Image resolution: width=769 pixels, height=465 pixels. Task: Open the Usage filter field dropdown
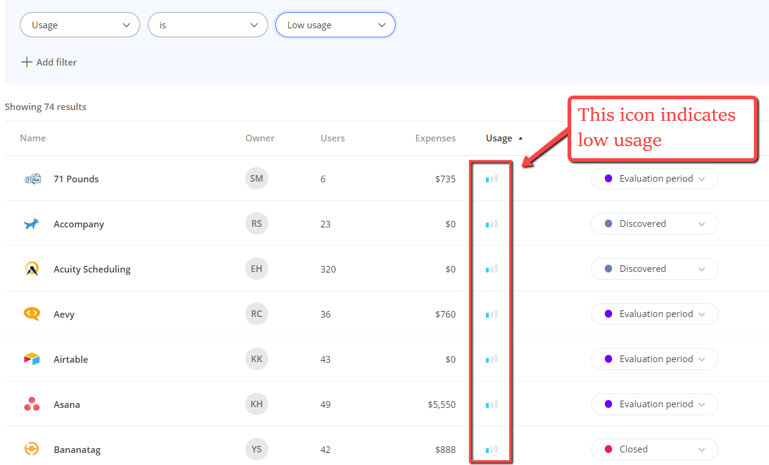(79, 25)
